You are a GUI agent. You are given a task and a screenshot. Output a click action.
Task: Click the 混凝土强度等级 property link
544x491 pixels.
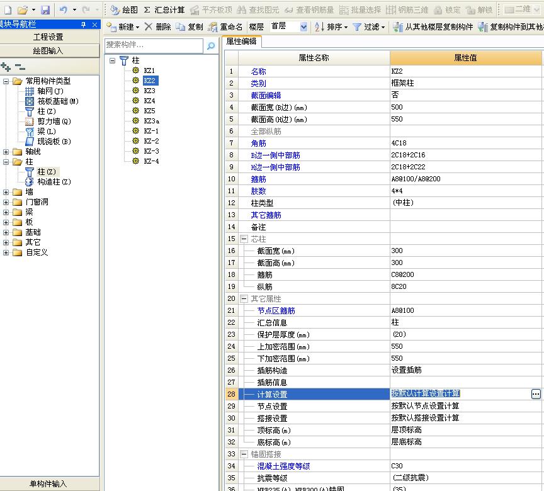283,466
